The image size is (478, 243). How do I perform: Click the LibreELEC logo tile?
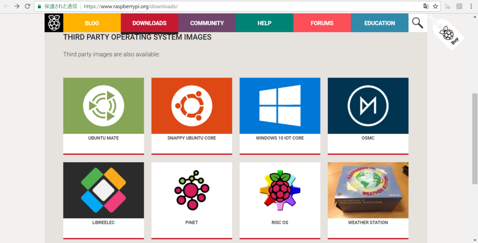pyautogui.click(x=104, y=190)
